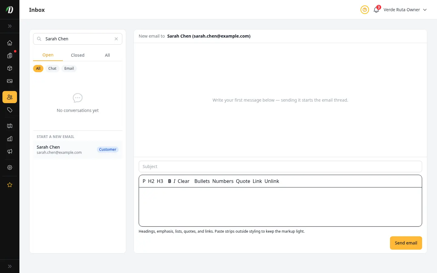Screen dimensions: 437x273
Task: Apply Quote formatting
Action: (x=243, y=181)
